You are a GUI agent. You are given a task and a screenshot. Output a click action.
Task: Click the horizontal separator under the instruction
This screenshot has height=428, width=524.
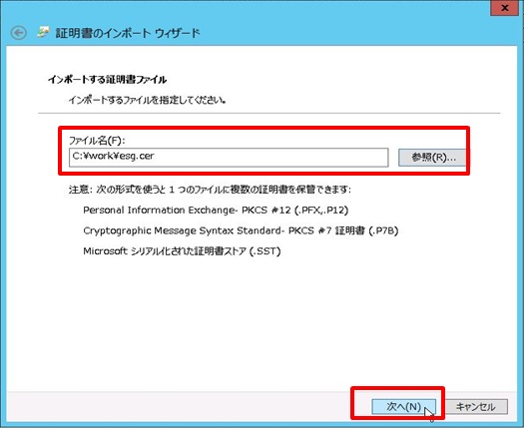tap(269, 114)
